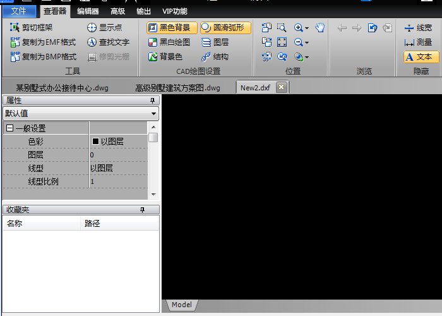The image size is (442, 316).
Task: Open 某别墅式办公接待中心.dwg document tab
Action: tap(63, 88)
